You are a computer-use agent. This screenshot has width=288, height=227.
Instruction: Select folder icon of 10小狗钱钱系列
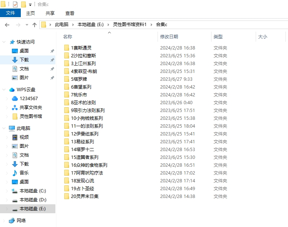coord(67,118)
